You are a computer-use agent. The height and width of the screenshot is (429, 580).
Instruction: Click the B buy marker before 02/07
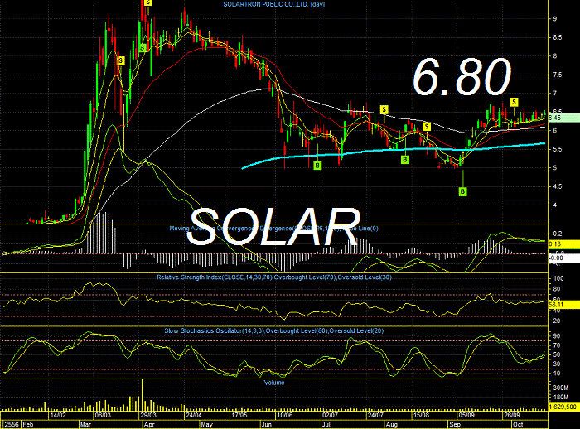317,166
